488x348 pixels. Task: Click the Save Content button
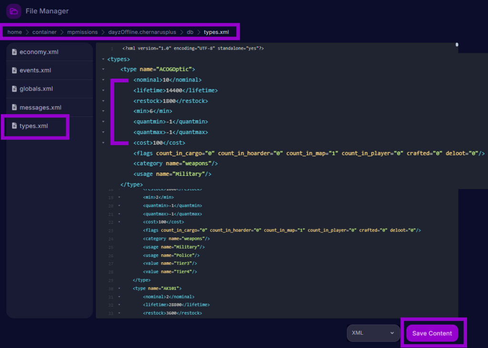click(432, 333)
